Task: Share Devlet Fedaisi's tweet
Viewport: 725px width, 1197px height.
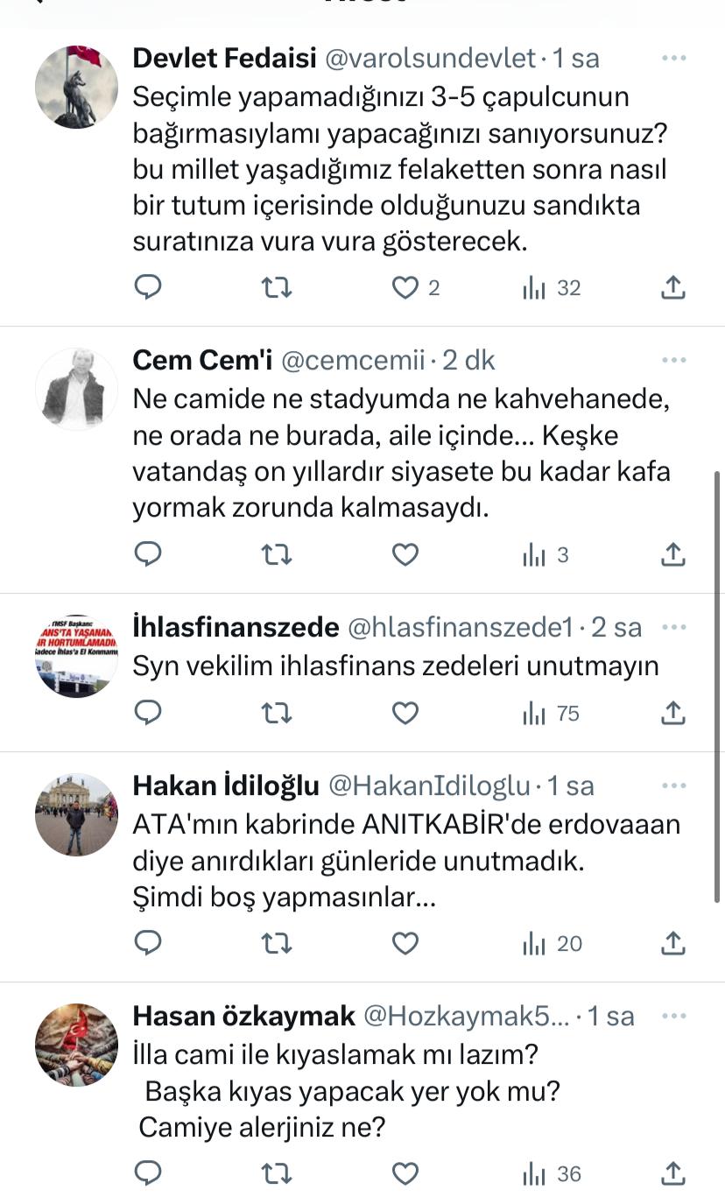Action: (672, 288)
